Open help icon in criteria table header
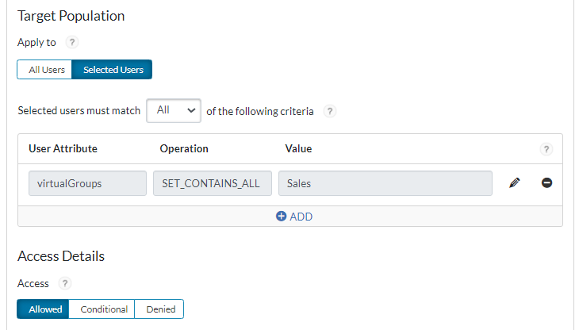Viewport: 579px width, 330px height. pyautogui.click(x=546, y=149)
